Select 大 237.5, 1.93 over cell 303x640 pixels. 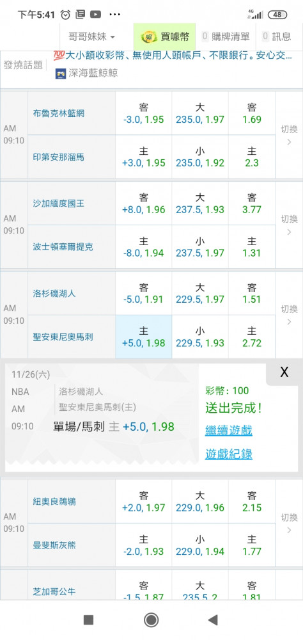click(200, 204)
